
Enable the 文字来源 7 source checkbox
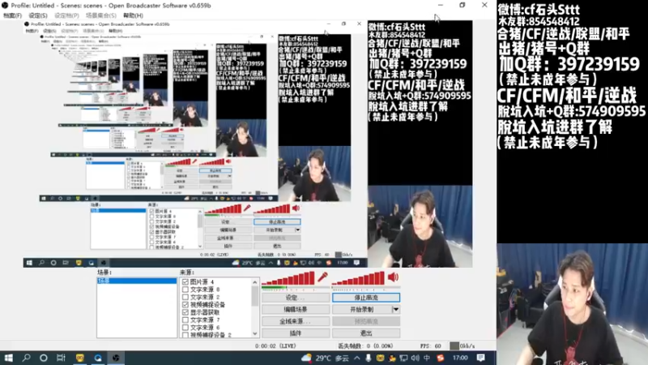(x=185, y=320)
